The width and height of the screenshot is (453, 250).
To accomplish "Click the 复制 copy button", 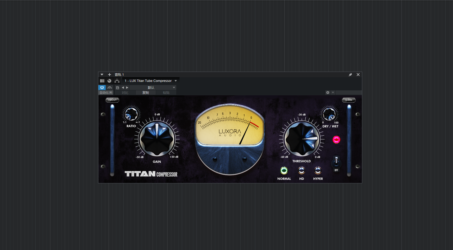I will coord(146,93).
